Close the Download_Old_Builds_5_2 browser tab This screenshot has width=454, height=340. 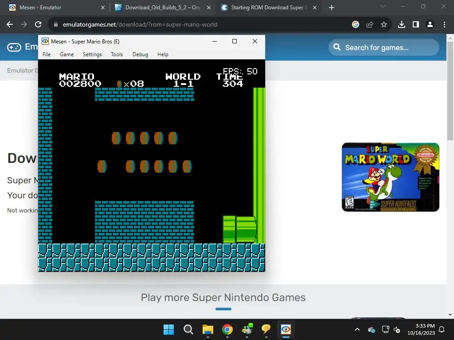tap(209, 8)
